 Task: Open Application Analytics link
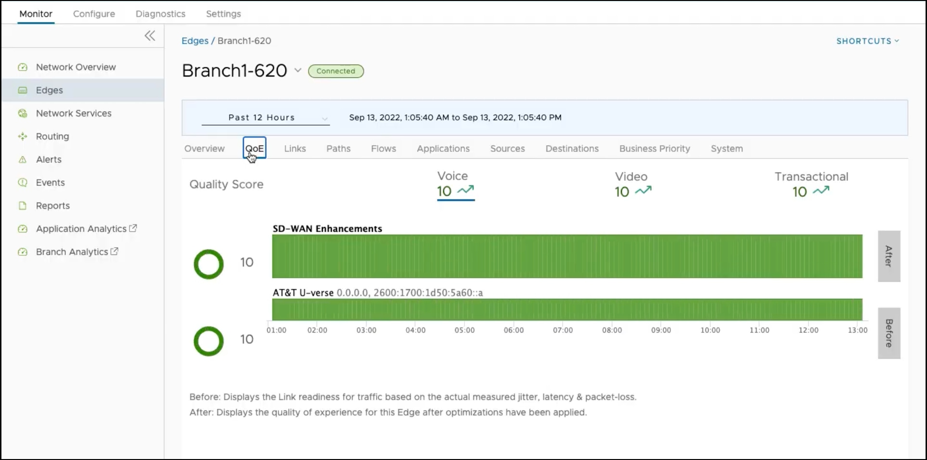[82, 229]
